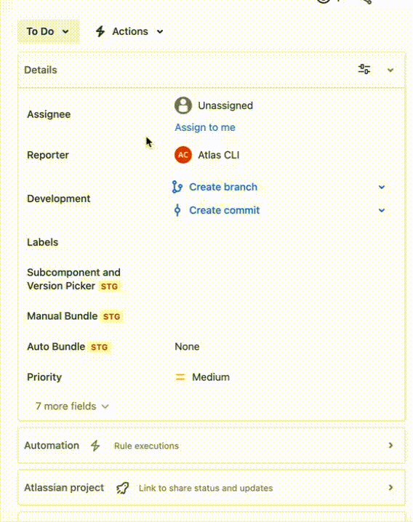This screenshot has height=522, width=413.
Task: Open the Actions dropdown menu
Action: 129,31
